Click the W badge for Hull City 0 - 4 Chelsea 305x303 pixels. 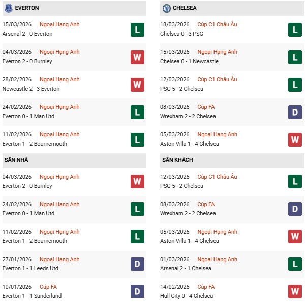(295, 292)
